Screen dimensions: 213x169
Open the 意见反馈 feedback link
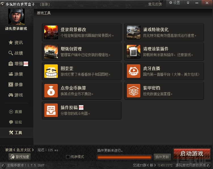[x=155, y=4]
